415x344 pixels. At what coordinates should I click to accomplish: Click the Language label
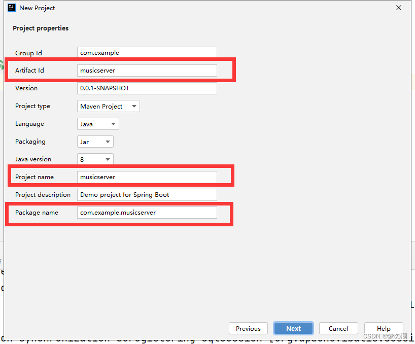[x=29, y=124]
